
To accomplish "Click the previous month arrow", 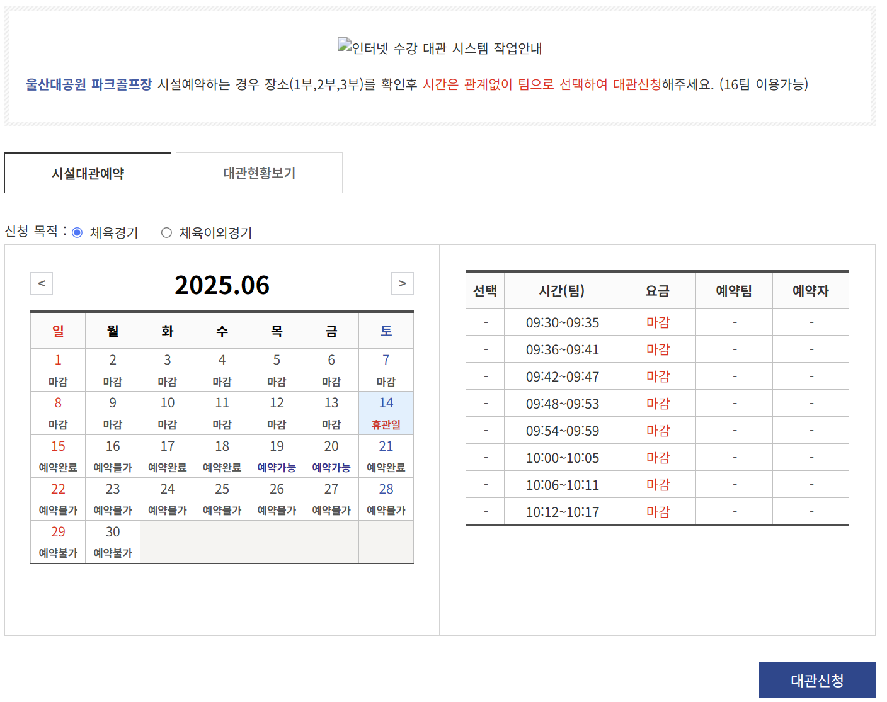I will click(42, 283).
